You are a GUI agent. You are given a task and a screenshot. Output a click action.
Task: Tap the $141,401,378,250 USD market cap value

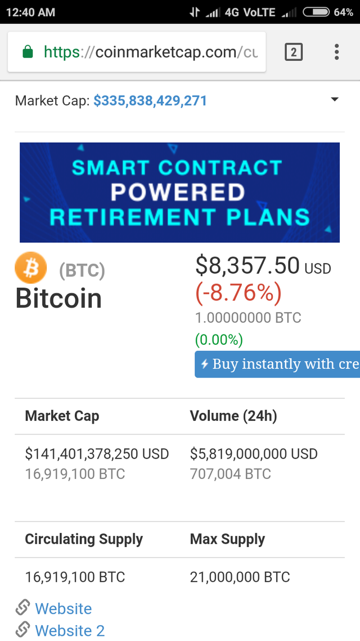click(x=97, y=454)
